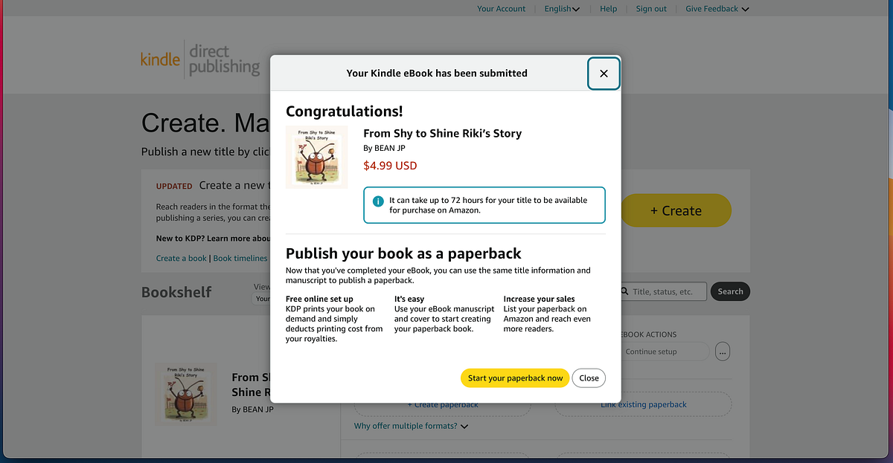Open the ellipsis menu for eBook actions
This screenshot has height=463, width=893.
click(722, 352)
